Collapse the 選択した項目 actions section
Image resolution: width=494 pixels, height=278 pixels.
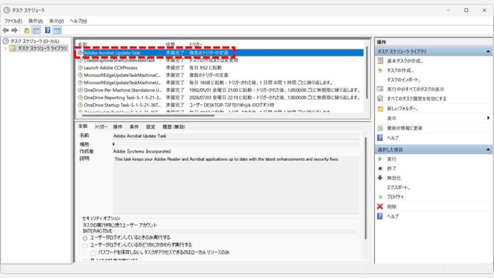[x=488, y=150]
